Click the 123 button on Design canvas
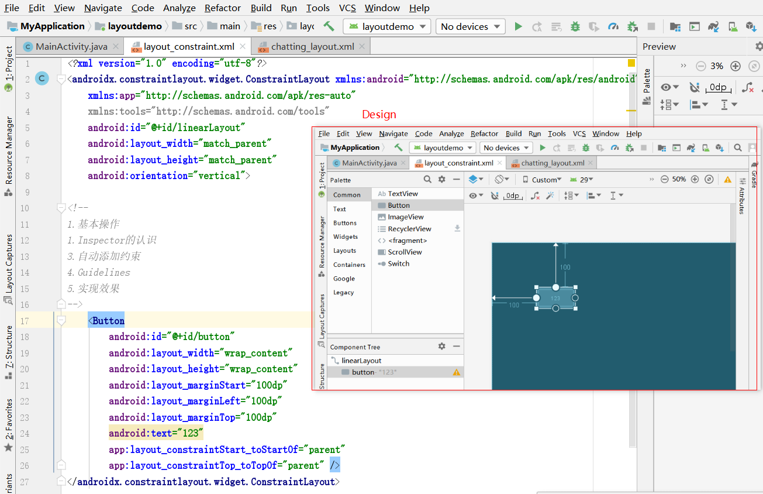The height and width of the screenshot is (494, 763). [x=555, y=298]
